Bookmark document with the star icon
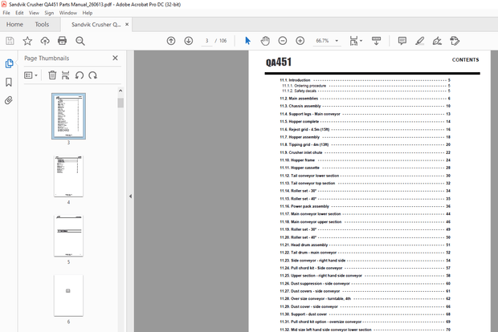 pos(27,41)
